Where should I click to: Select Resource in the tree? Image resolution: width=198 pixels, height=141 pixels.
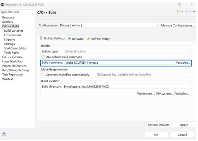(8, 18)
